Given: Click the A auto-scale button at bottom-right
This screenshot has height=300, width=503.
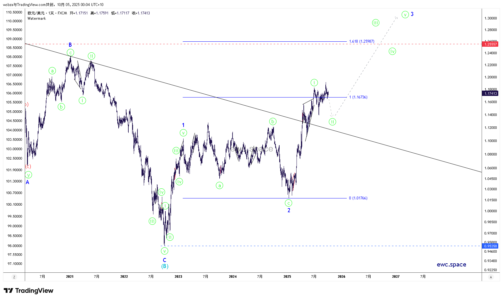Looking at the screenshot, I should tap(491, 277).
